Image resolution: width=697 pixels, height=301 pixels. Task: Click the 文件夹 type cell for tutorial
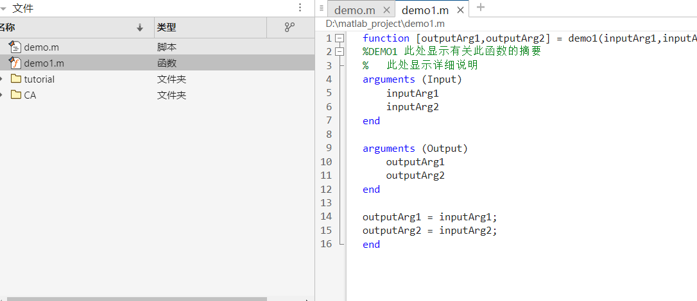pyautogui.click(x=171, y=79)
